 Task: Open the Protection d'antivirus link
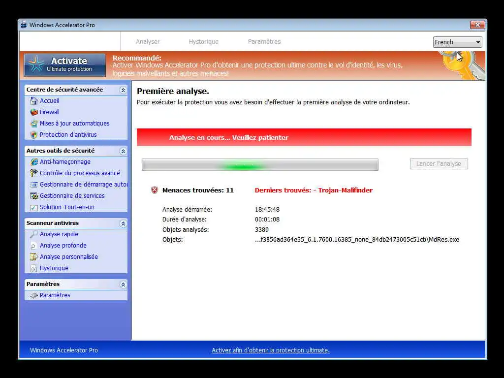[68, 135]
